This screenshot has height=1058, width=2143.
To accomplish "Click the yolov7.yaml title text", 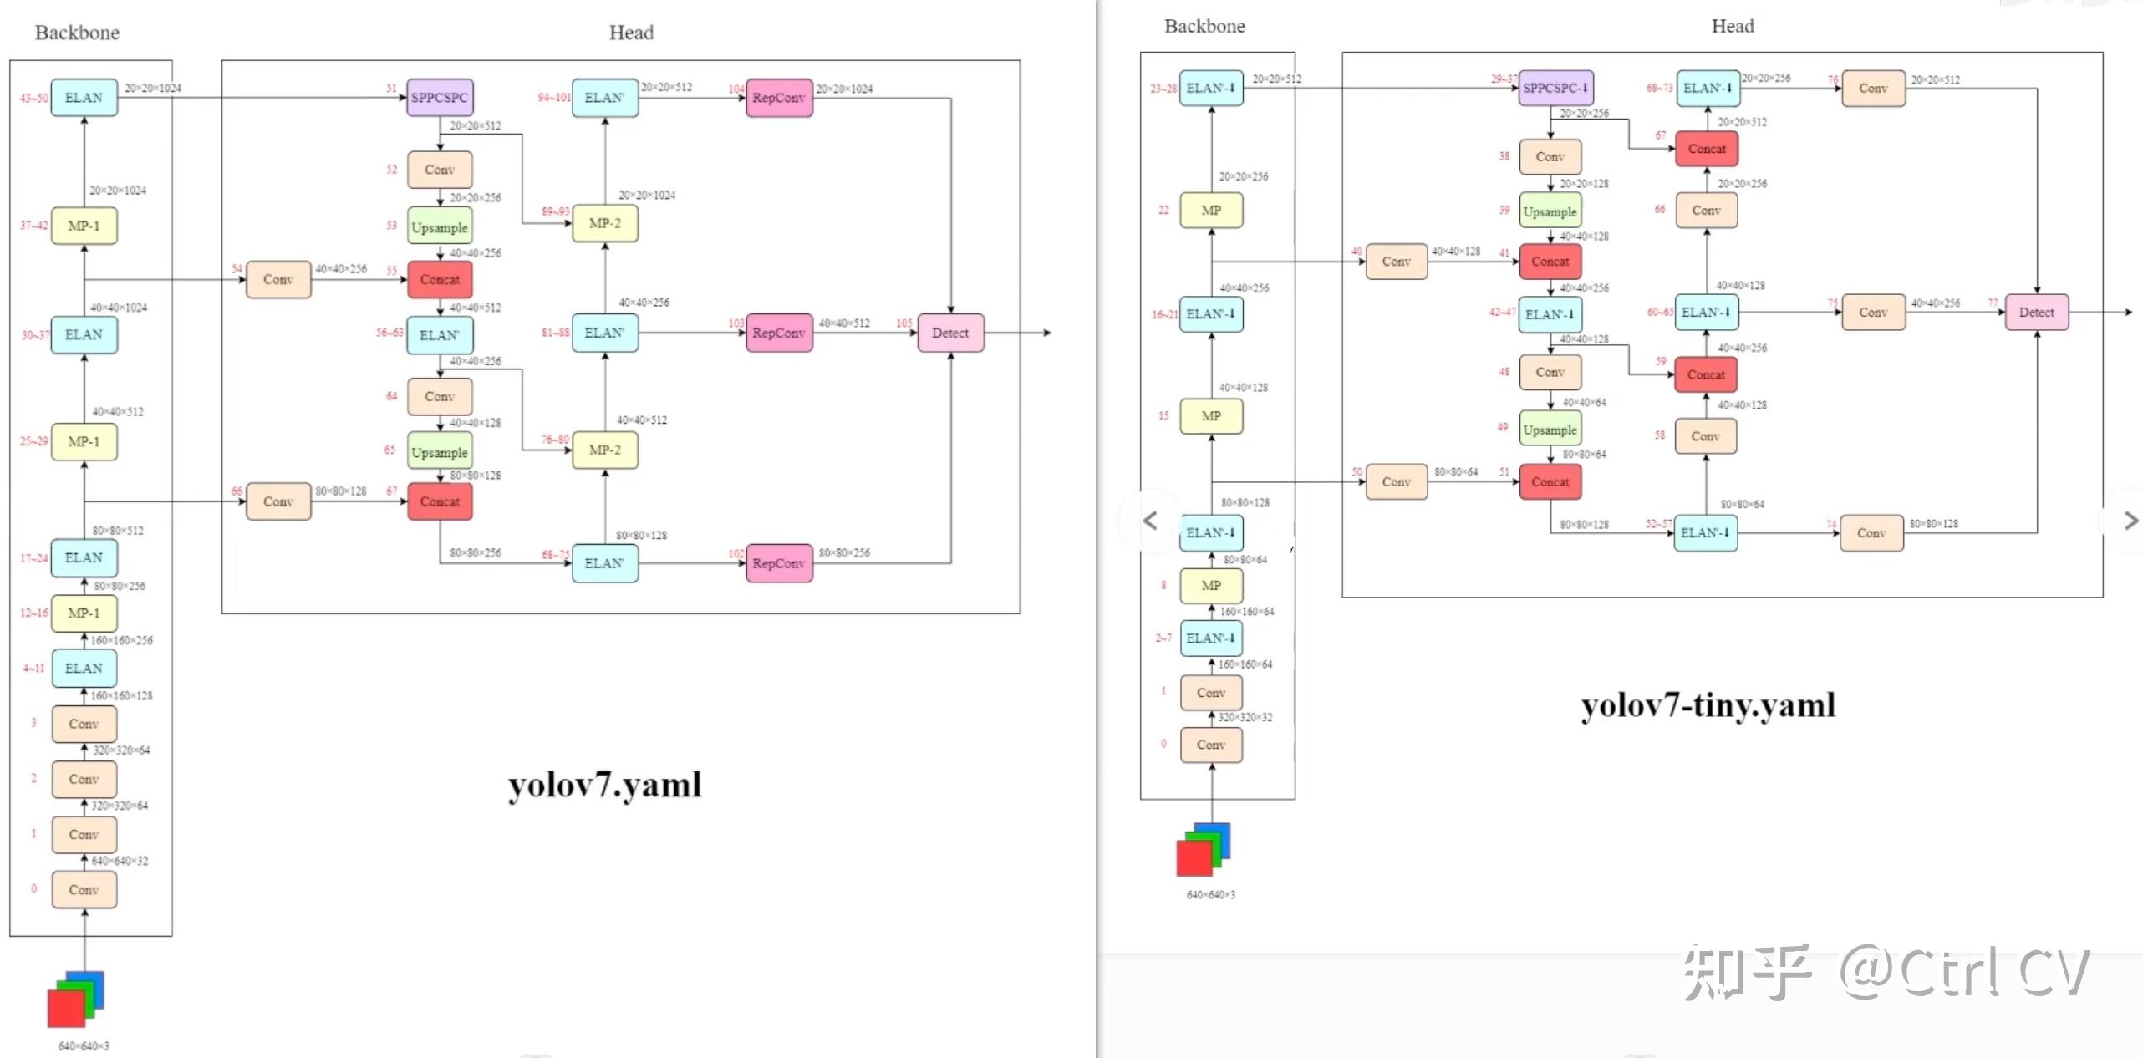I will (x=604, y=785).
